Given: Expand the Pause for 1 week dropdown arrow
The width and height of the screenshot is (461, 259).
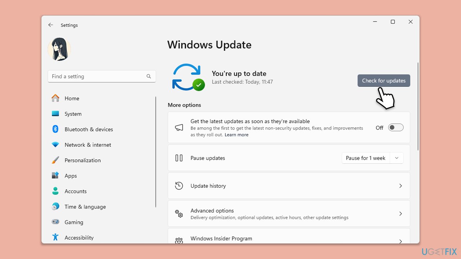Looking at the screenshot, I should coord(397,158).
